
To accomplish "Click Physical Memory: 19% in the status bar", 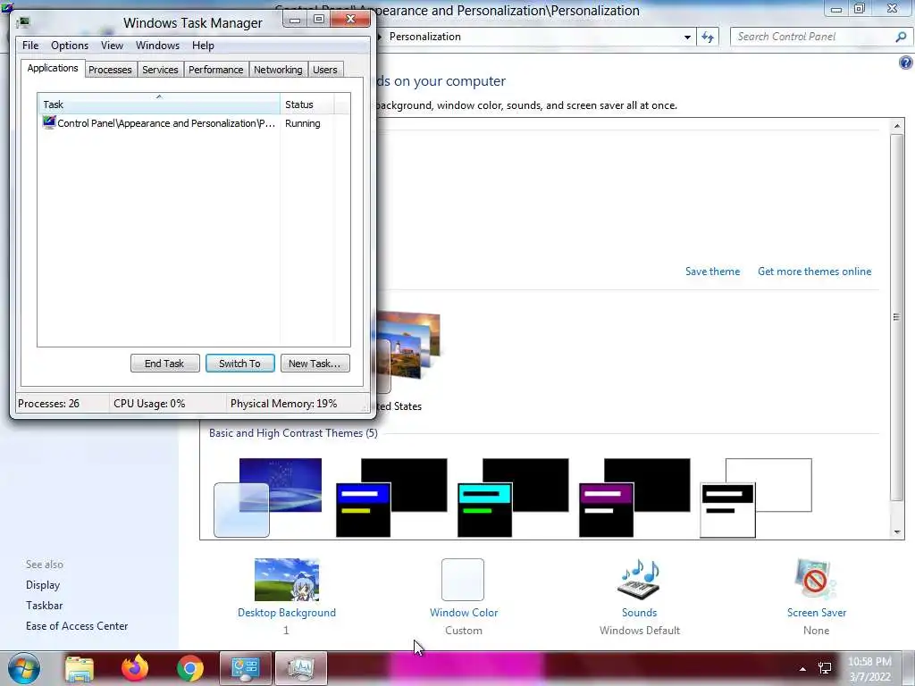I will click(283, 404).
